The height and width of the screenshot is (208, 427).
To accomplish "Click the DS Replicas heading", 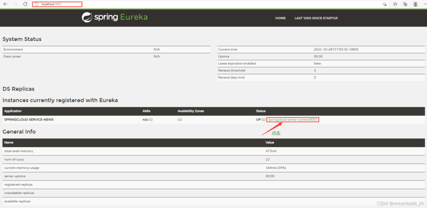I will [x=19, y=89].
